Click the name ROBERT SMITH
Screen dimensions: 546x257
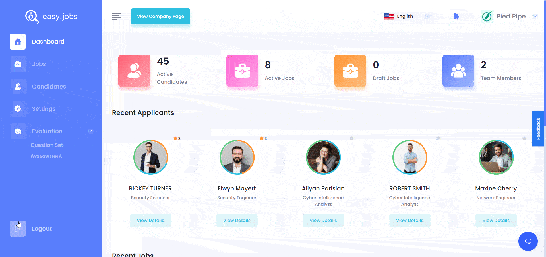click(409, 188)
